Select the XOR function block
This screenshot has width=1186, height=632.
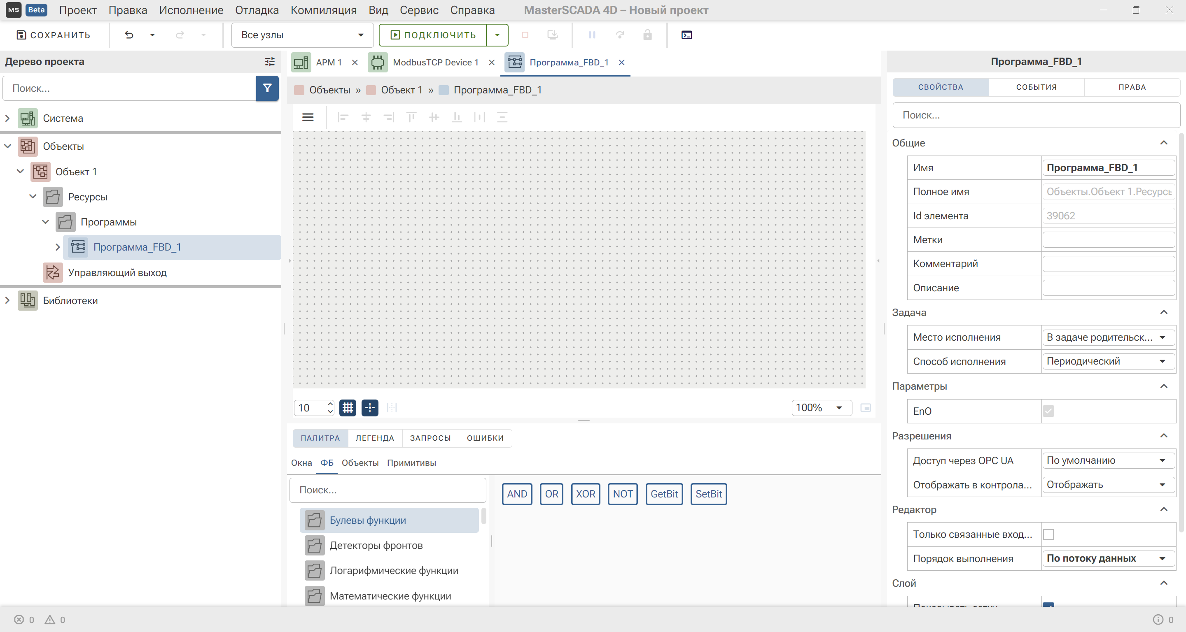click(x=585, y=494)
